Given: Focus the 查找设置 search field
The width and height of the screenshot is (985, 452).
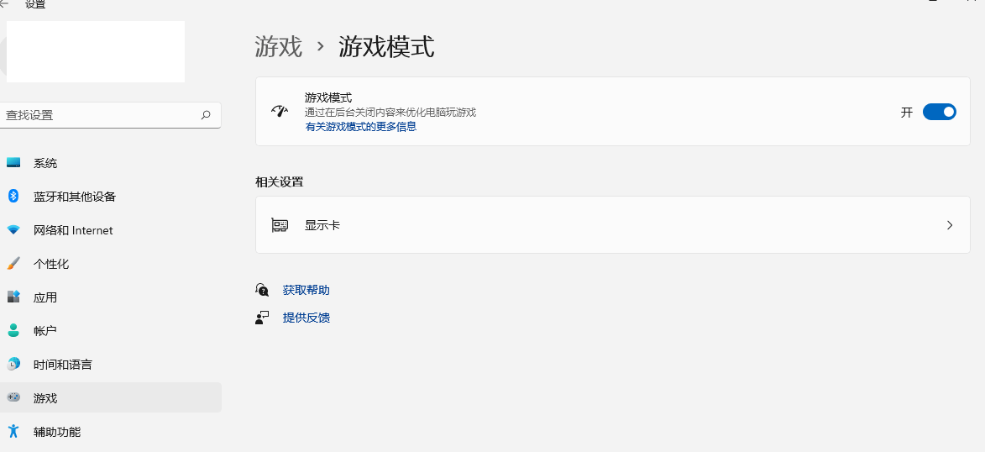Looking at the screenshot, I should (x=109, y=115).
